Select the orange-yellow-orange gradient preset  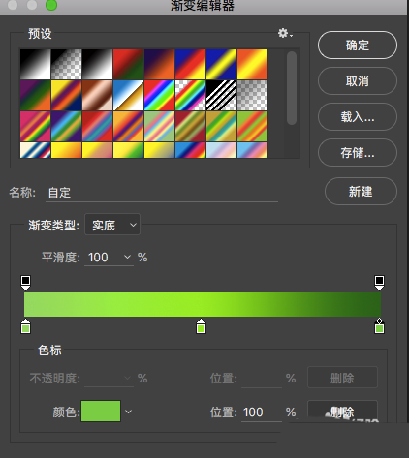252,64
